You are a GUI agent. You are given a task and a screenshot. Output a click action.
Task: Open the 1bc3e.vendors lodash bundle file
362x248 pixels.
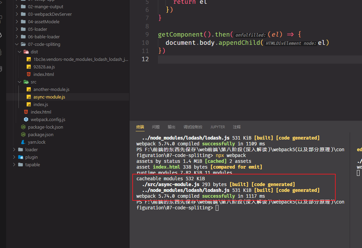coord(81,59)
